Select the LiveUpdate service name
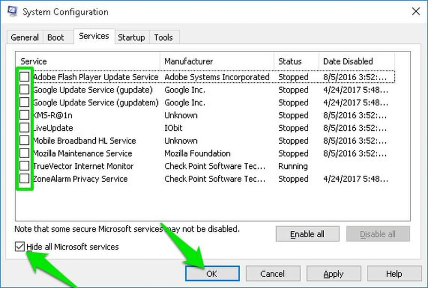 tap(53, 128)
